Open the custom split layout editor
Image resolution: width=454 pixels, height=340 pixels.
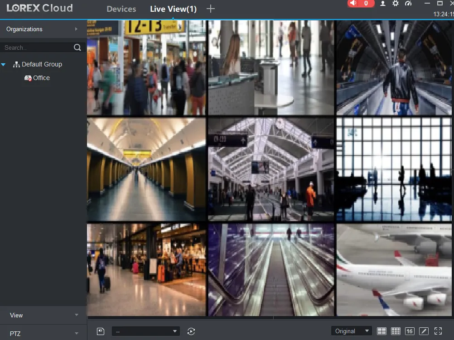click(x=423, y=331)
